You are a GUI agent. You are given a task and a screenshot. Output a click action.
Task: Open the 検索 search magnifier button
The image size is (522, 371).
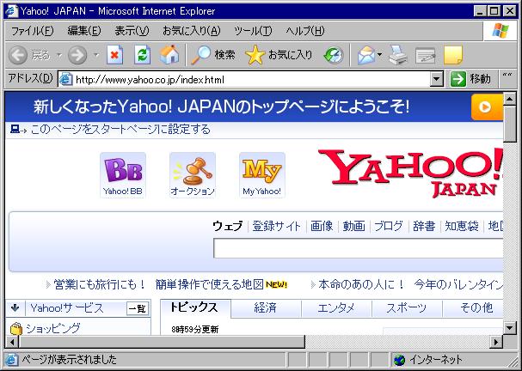point(213,55)
